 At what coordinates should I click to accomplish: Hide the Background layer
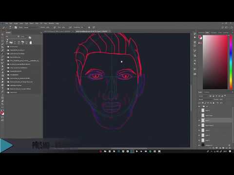click(199, 145)
